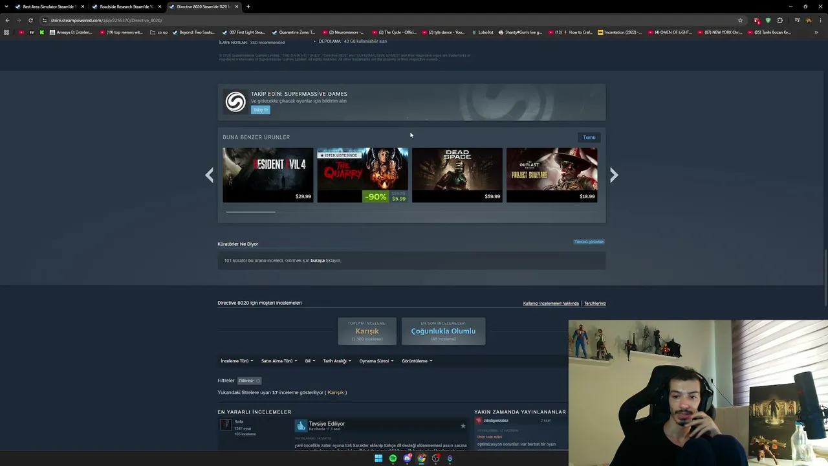
Task: Open Spotify from the taskbar
Action: tap(393, 458)
